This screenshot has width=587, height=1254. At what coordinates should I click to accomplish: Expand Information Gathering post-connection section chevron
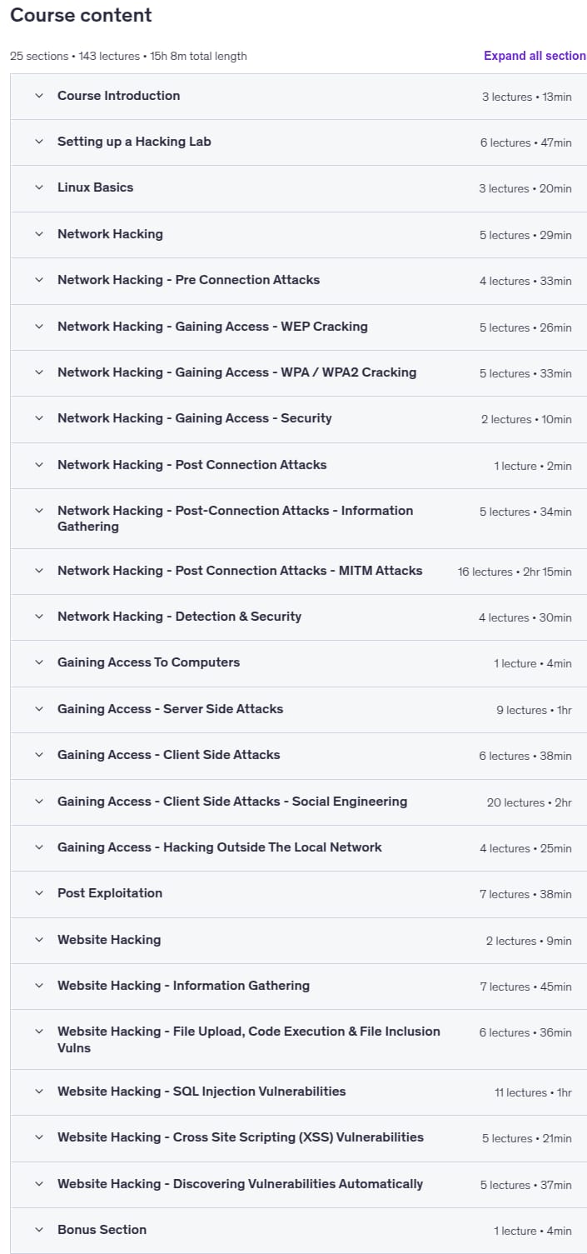pos(38,511)
